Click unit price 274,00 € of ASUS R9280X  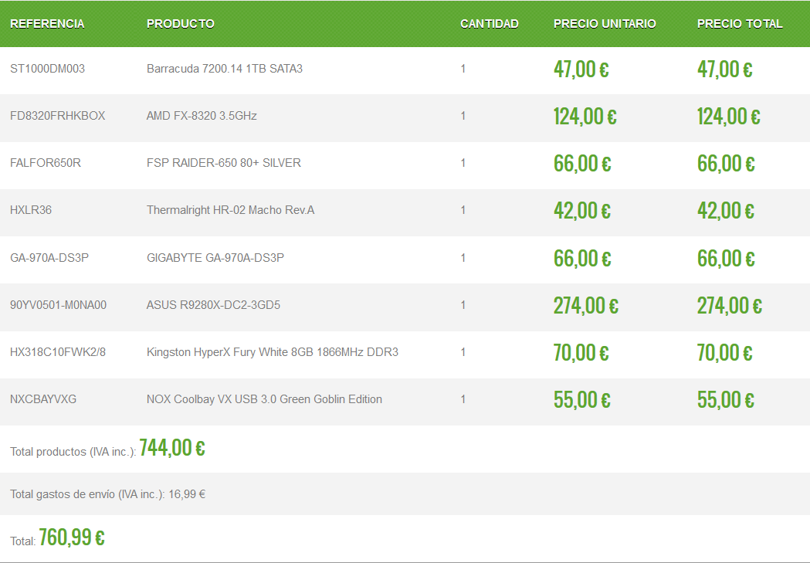pyautogui.click(x=586, y=305)
